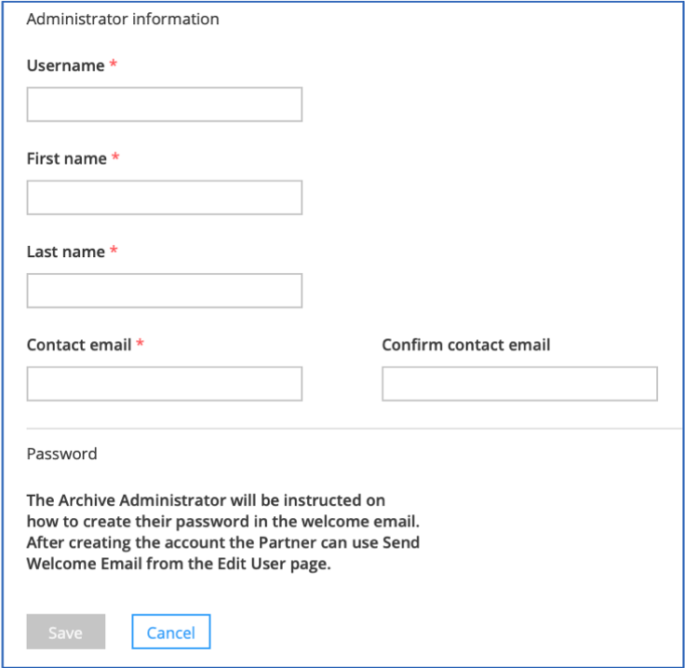The image size is (685, 668).
Task: Focus the First name input box
Action: pyautogui.click(x=164, y=198)
